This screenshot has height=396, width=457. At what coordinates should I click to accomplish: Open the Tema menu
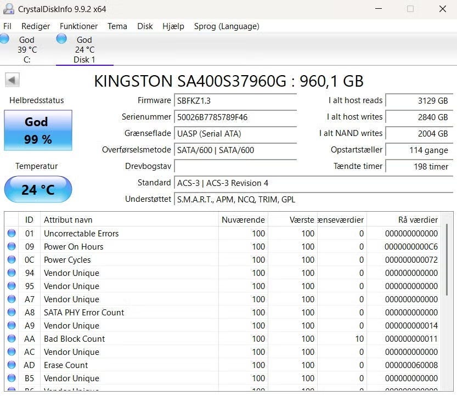(117, 26)
